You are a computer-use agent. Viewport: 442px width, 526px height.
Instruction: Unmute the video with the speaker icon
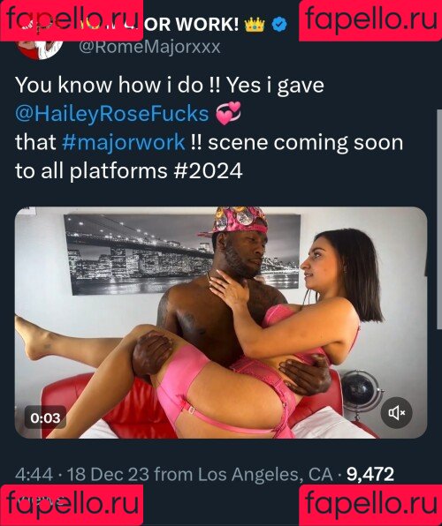(x=396, y=413)
